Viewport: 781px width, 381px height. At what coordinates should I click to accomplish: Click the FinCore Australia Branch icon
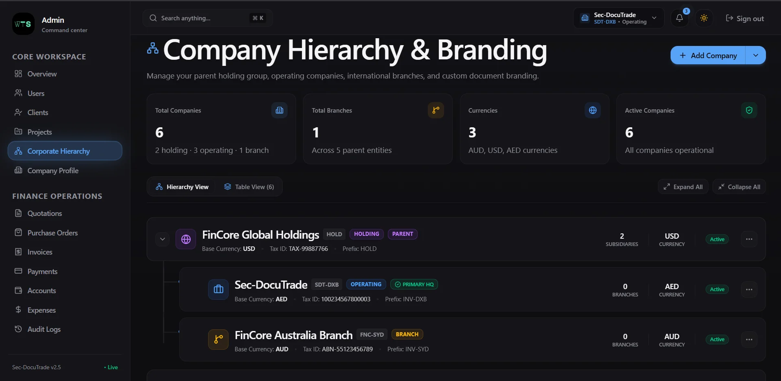point(218,339)
